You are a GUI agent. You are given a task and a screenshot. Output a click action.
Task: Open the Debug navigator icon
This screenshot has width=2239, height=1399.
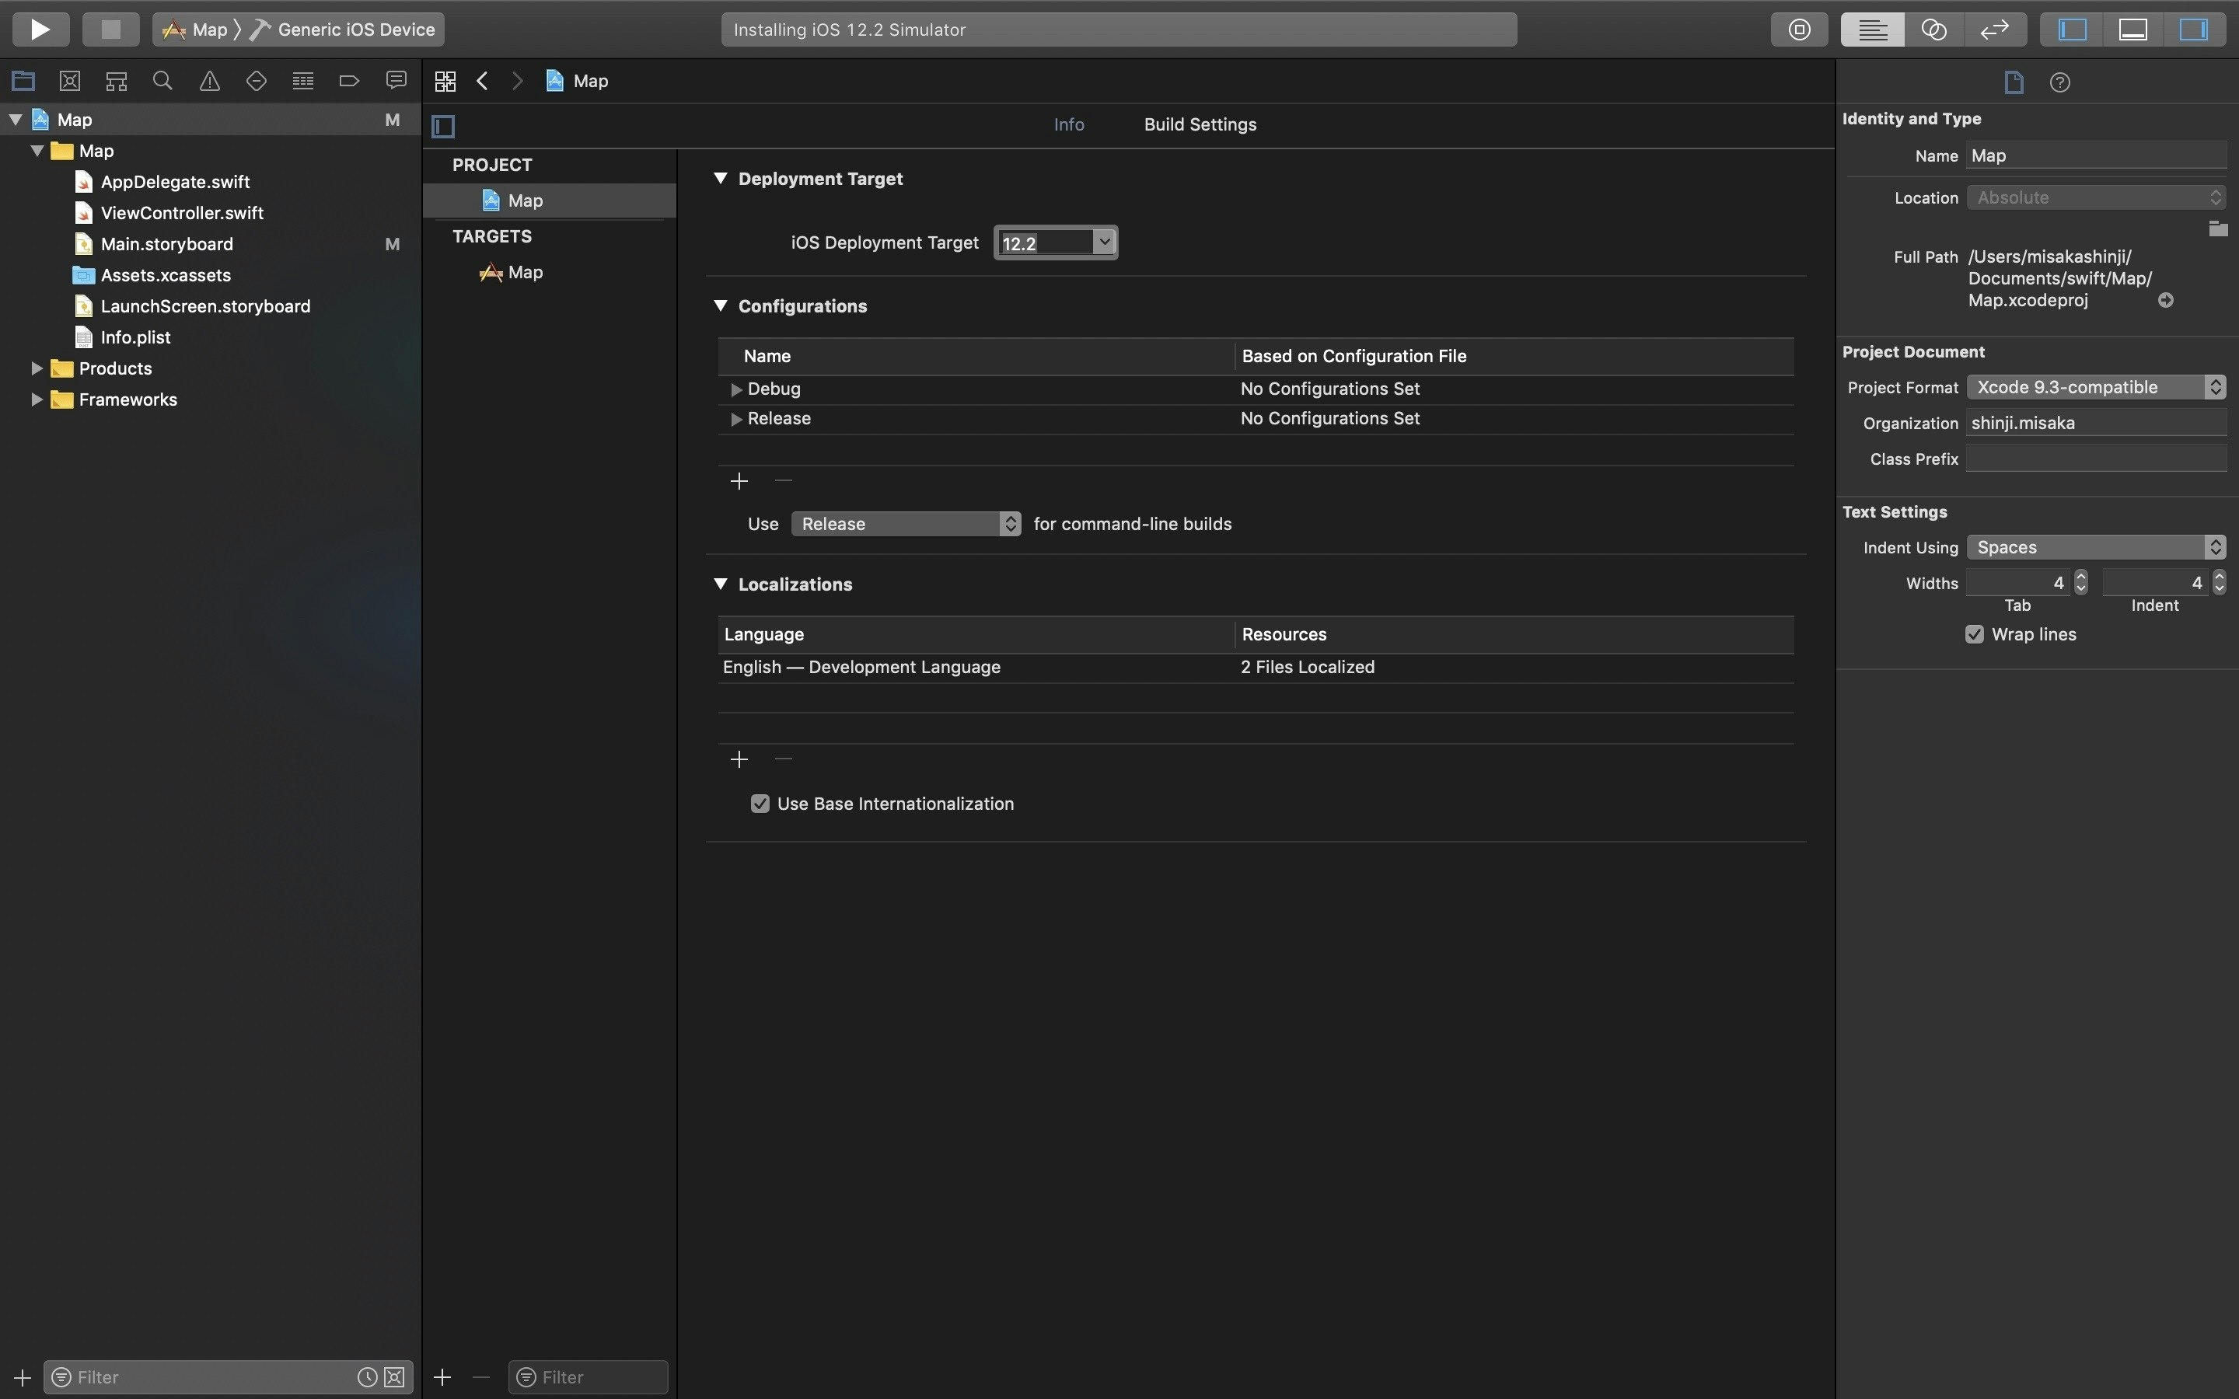pyautogui.click(x=302, y=81)
